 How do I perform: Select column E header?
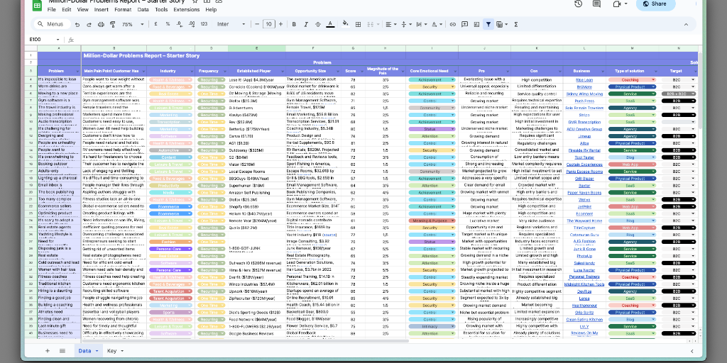tap(256, 48)
